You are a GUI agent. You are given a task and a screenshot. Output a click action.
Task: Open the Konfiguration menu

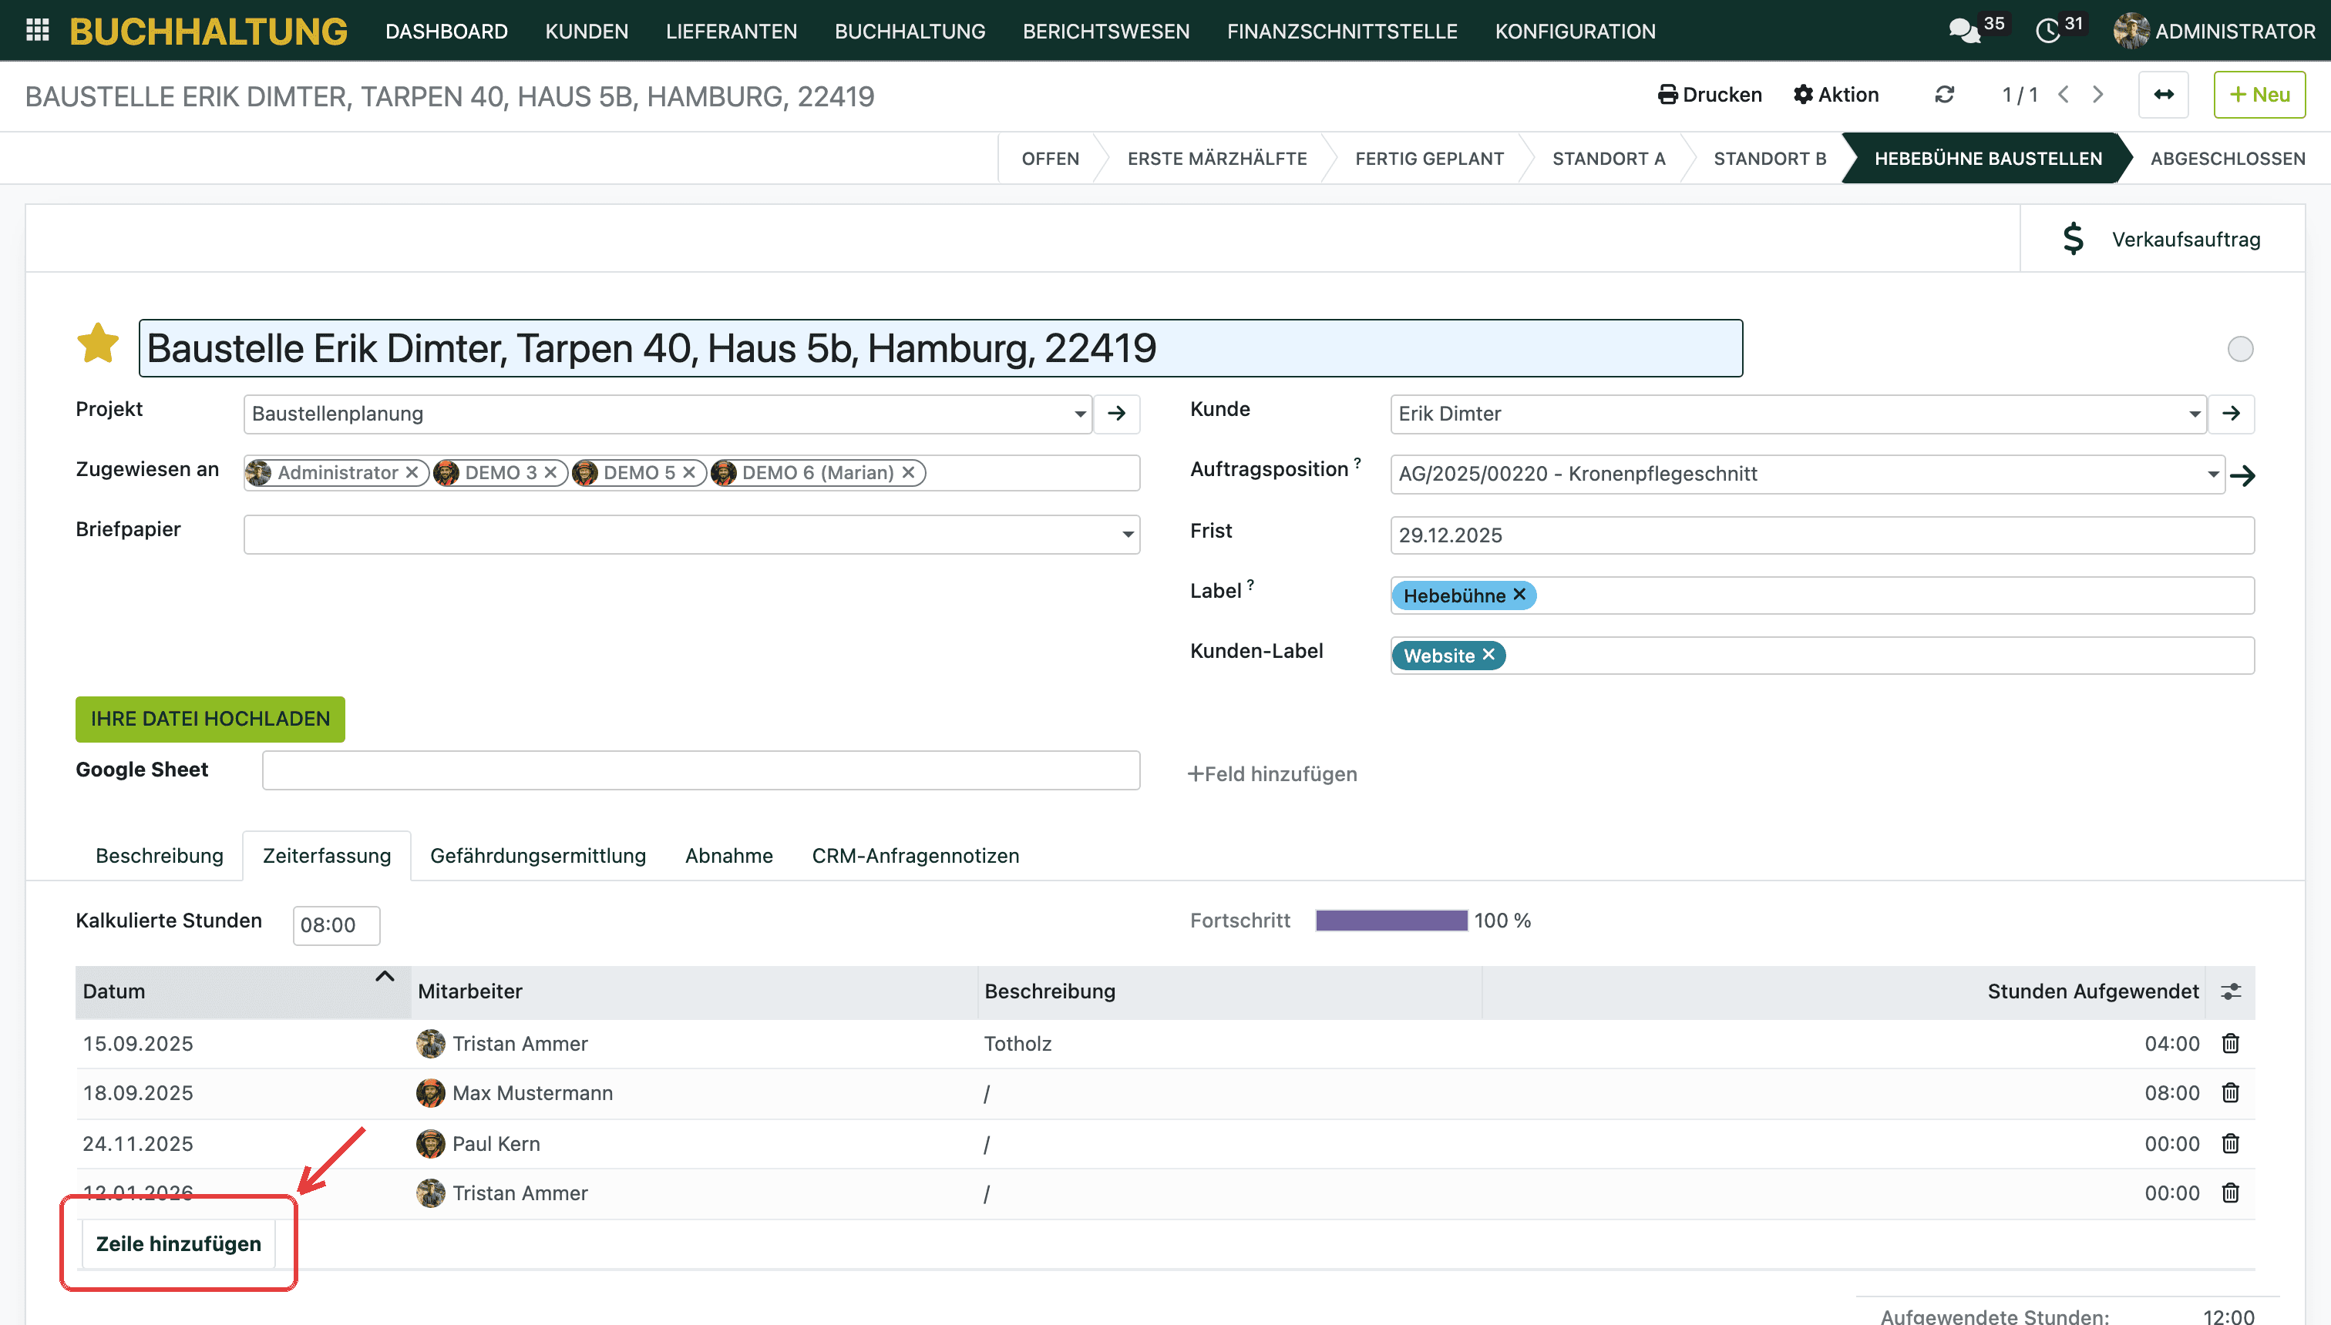(x=1574, y=31)
